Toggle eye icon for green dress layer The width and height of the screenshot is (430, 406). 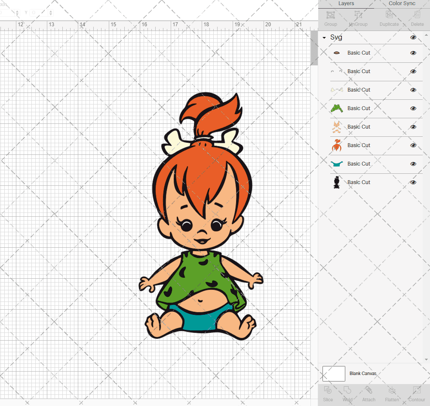click(413, 108)
